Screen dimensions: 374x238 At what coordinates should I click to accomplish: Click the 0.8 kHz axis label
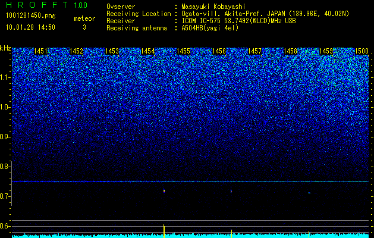[4, 167]
